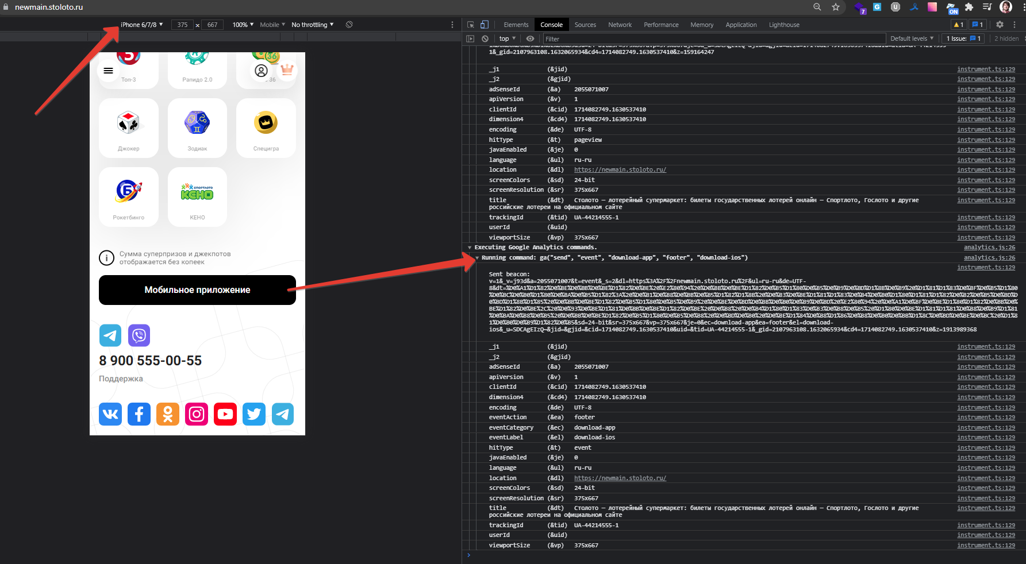Show the console sidebar panel
This screenshot has width=1026, height=564.
[470, 38]
